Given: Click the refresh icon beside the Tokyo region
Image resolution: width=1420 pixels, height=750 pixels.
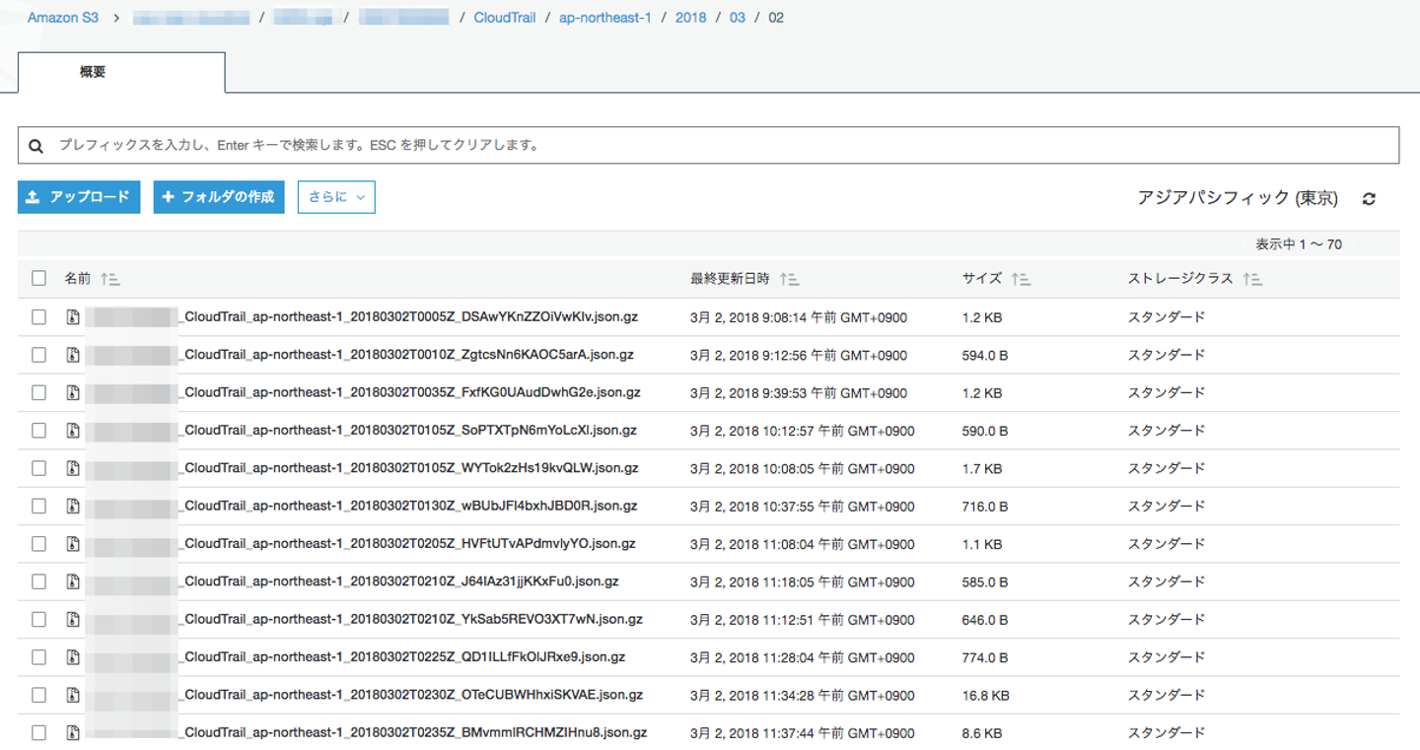Looking at the screenshot, I should pos(1369,199).
